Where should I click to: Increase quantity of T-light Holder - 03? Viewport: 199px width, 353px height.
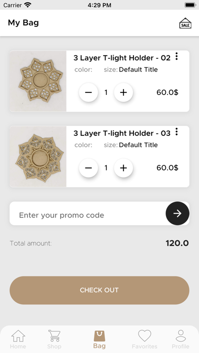coord(123,168)
